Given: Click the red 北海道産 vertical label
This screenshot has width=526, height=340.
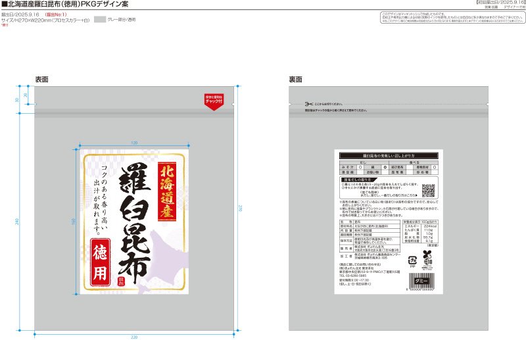Looking at the screenshot, I should coord(167,191).
